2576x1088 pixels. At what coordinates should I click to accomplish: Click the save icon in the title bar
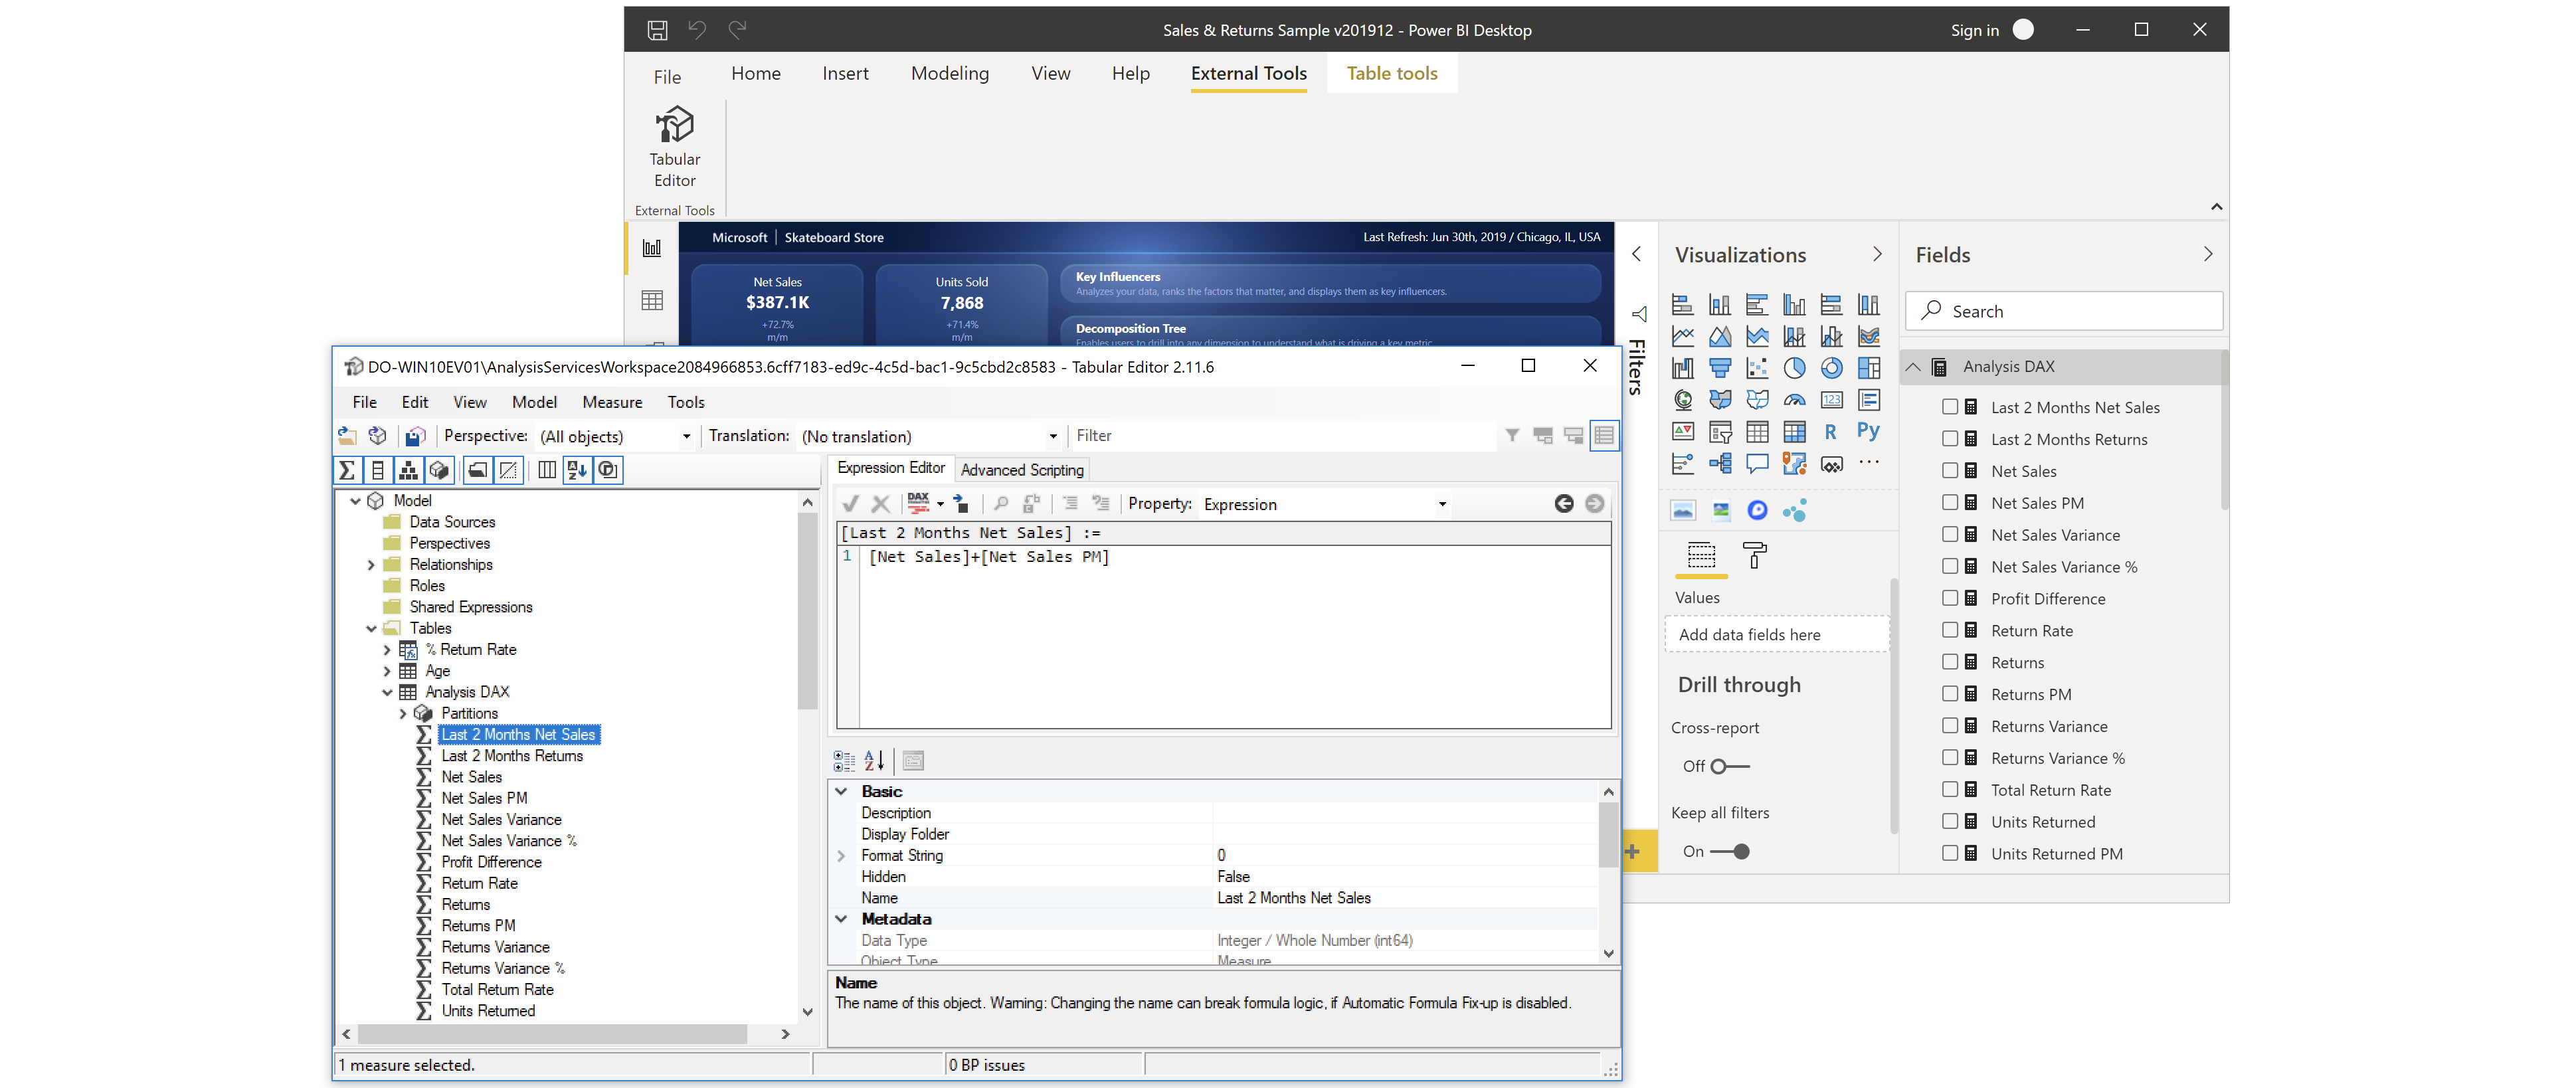click(x=657, y=30)
